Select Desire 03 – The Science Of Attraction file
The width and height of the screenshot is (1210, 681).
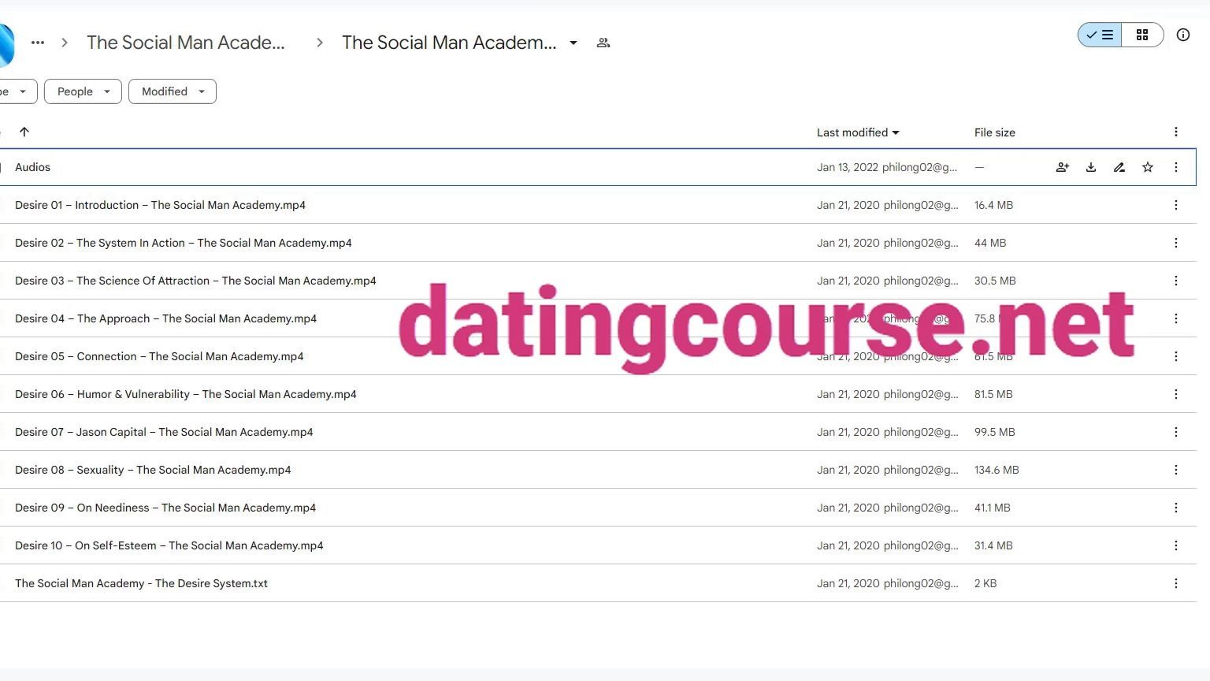coord(598,281)
